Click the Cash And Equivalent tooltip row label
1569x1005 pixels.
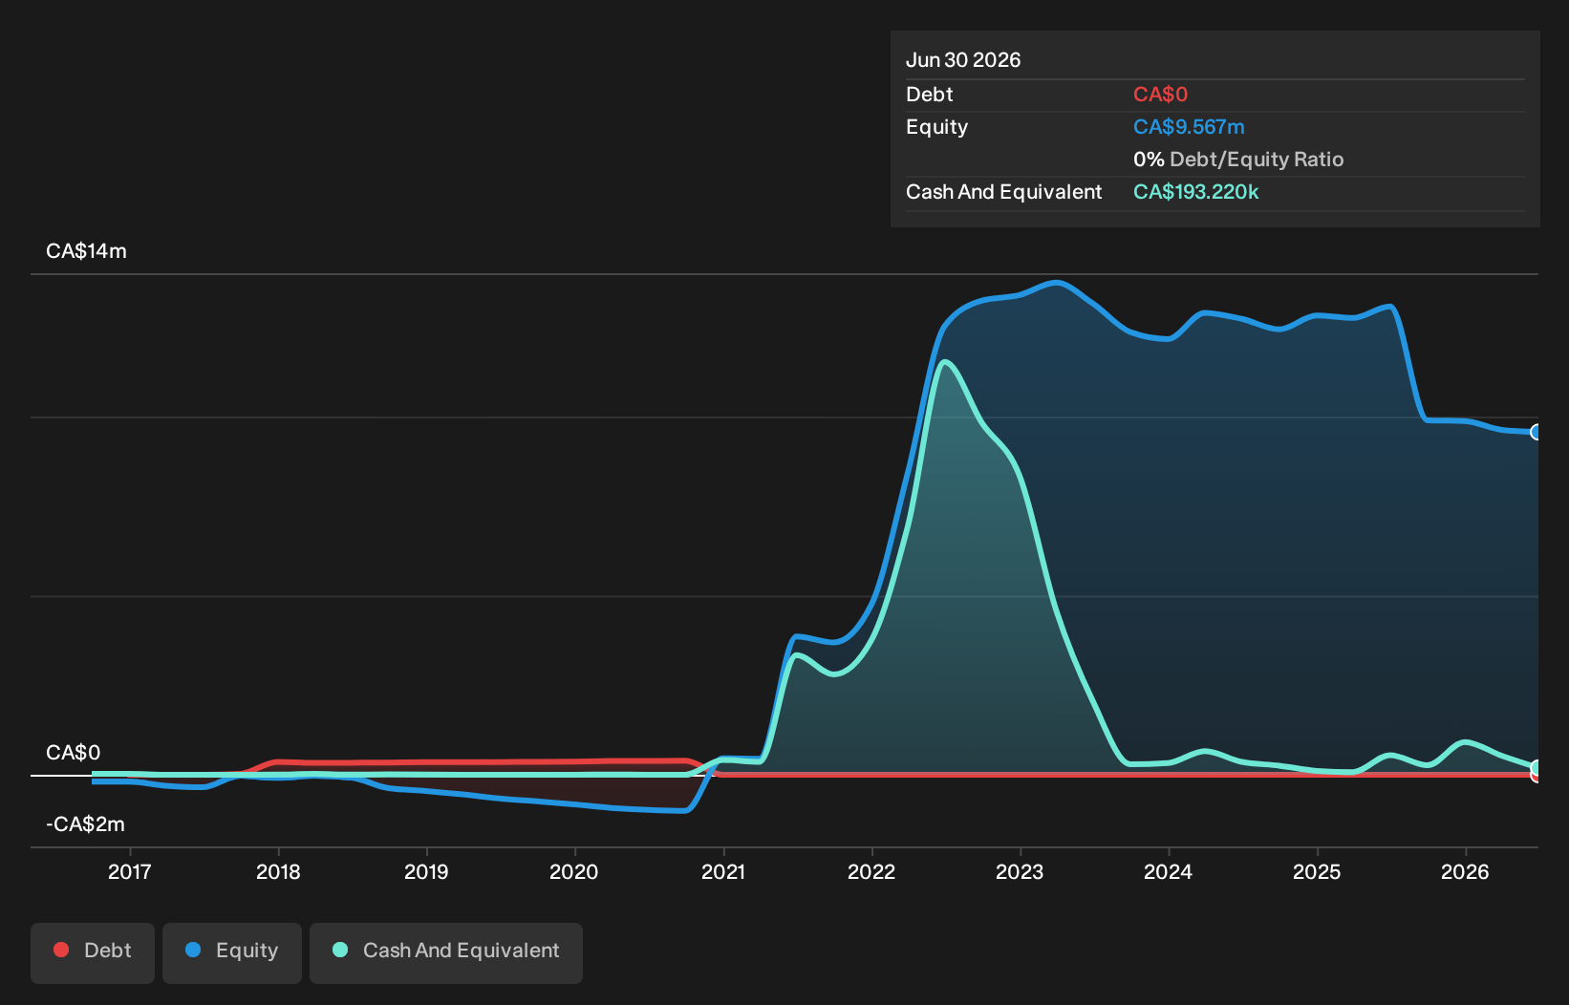click(x=1003, y=192)
